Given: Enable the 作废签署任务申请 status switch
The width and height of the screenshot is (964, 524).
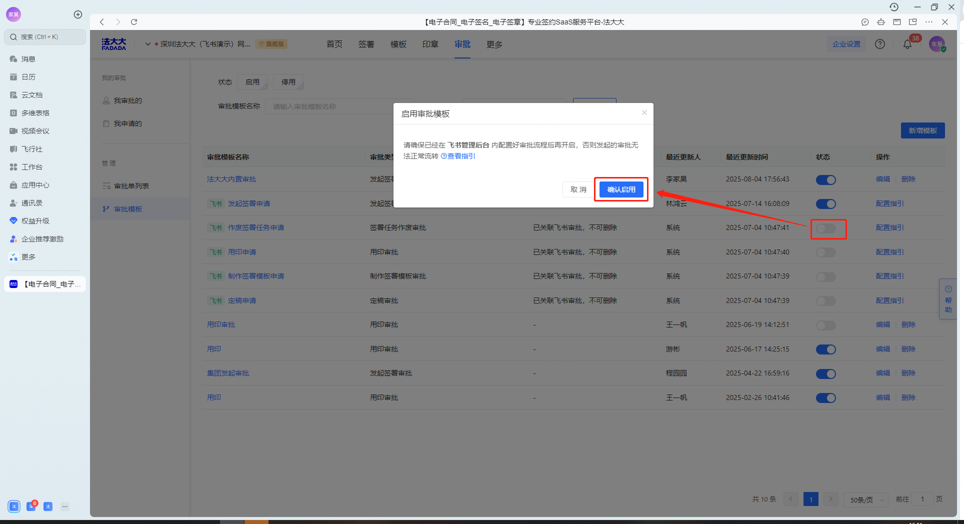Looking at the screenshot, I should pos(826,228).
